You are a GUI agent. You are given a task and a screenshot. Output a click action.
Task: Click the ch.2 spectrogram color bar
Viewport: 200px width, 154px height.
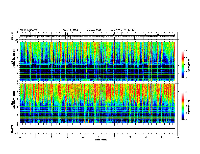(183, 106)
